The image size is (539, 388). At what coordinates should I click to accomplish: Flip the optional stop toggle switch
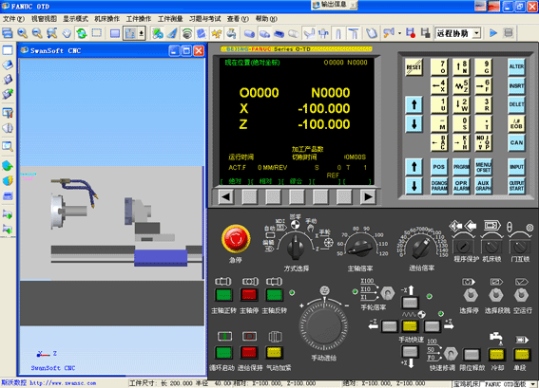470,295
